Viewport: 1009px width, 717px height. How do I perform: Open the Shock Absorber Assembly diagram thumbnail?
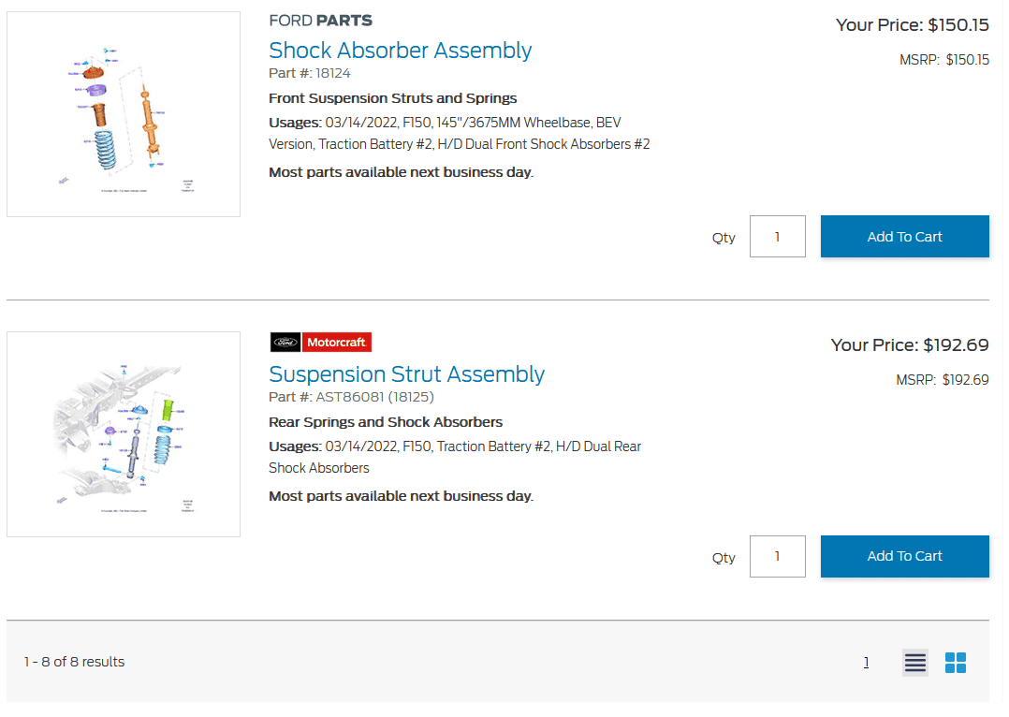pyautogui.click(x=124, y=114)
